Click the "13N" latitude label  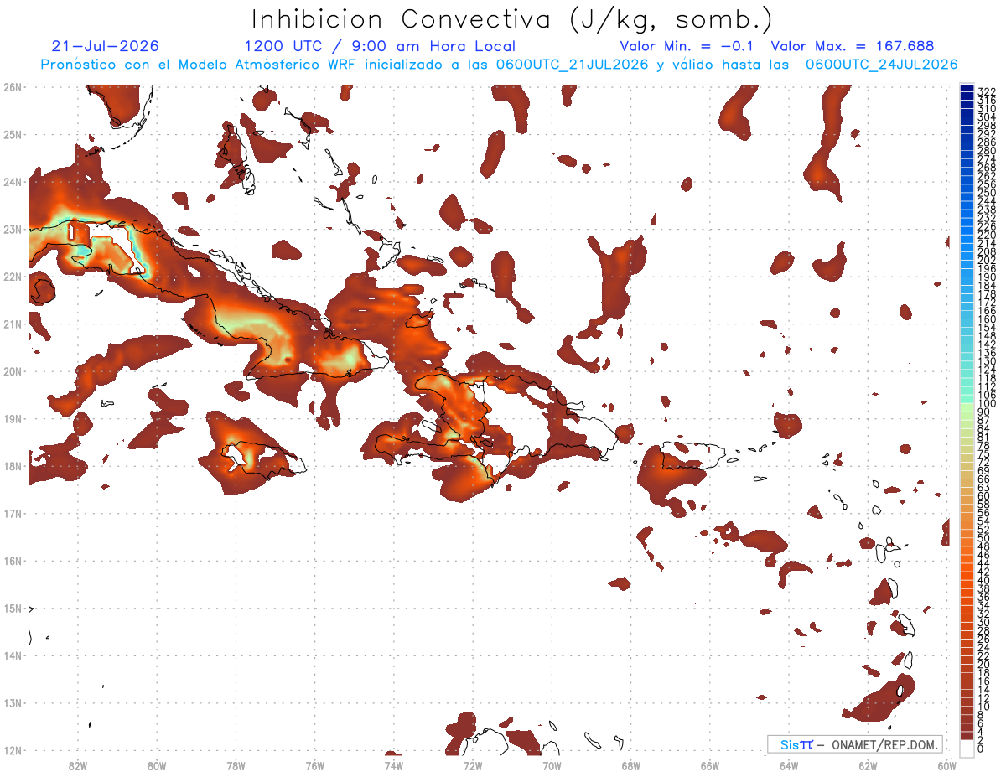coord(13,703)
